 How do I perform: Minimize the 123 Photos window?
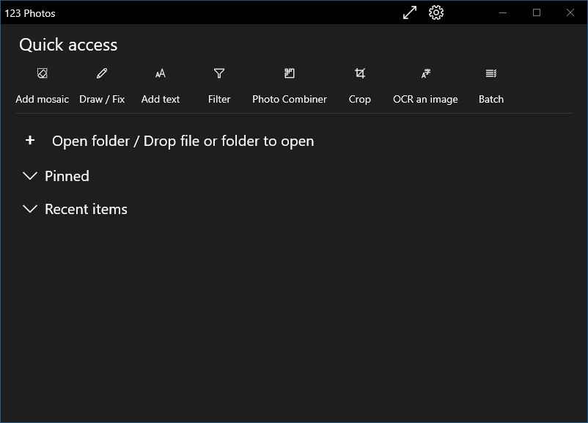point(503,12)
